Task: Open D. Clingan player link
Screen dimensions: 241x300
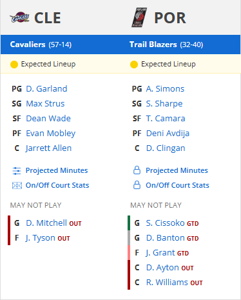Action: [x=166, y=148]
